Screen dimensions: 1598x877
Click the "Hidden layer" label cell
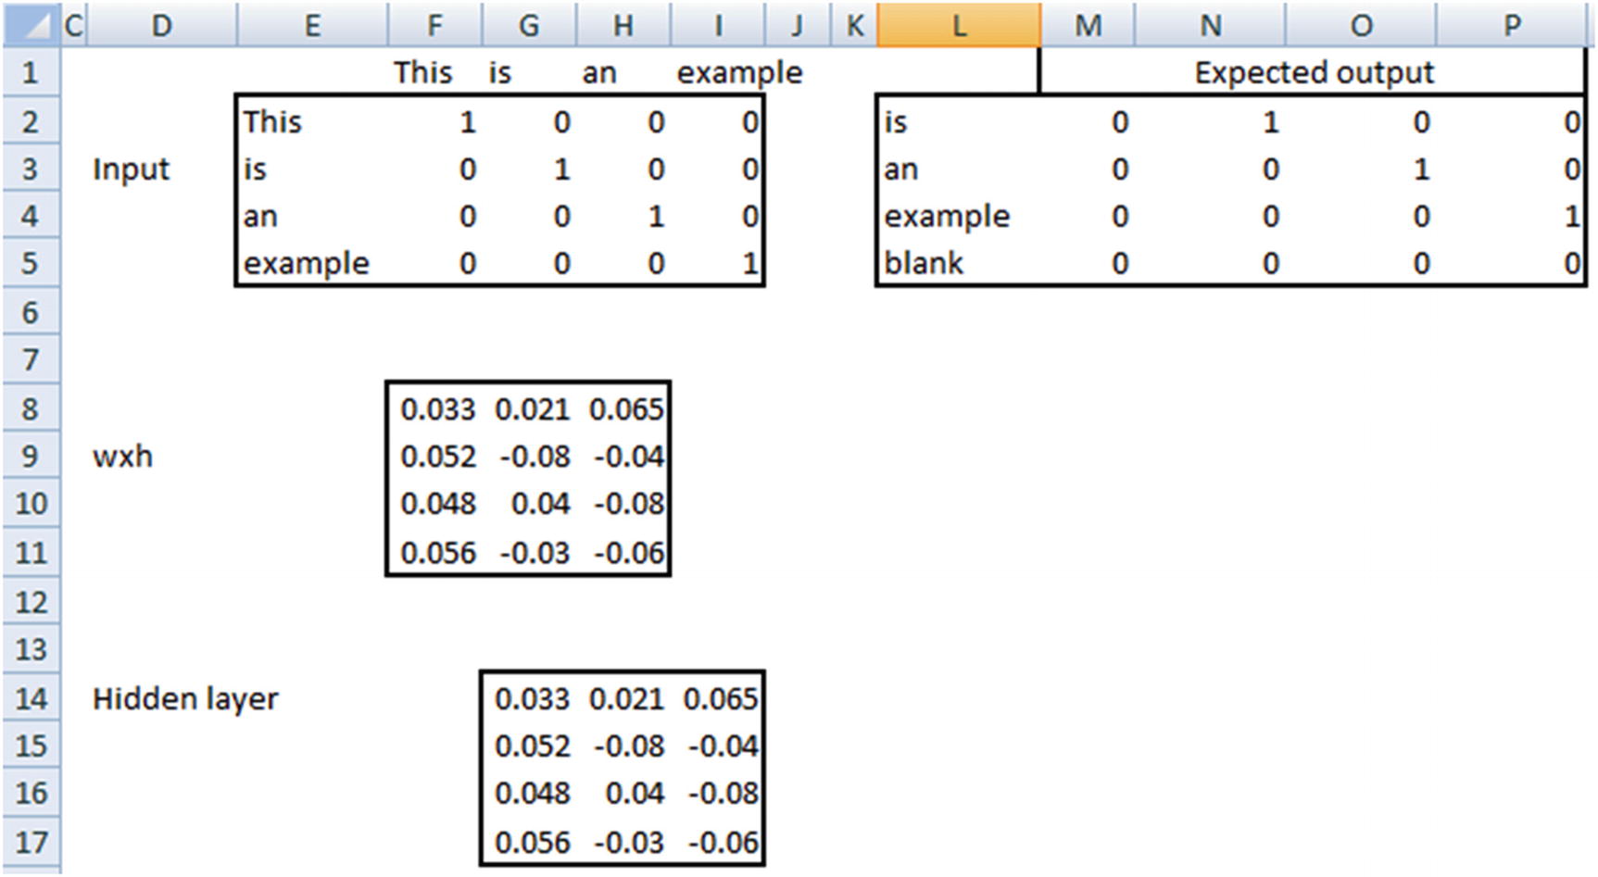(x=185, y=698)
